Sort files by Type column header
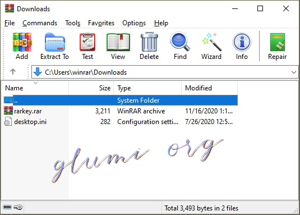Image resolution: width=300 pixels, height=215 pixels. pyautogui.click(x=147, y=88)
